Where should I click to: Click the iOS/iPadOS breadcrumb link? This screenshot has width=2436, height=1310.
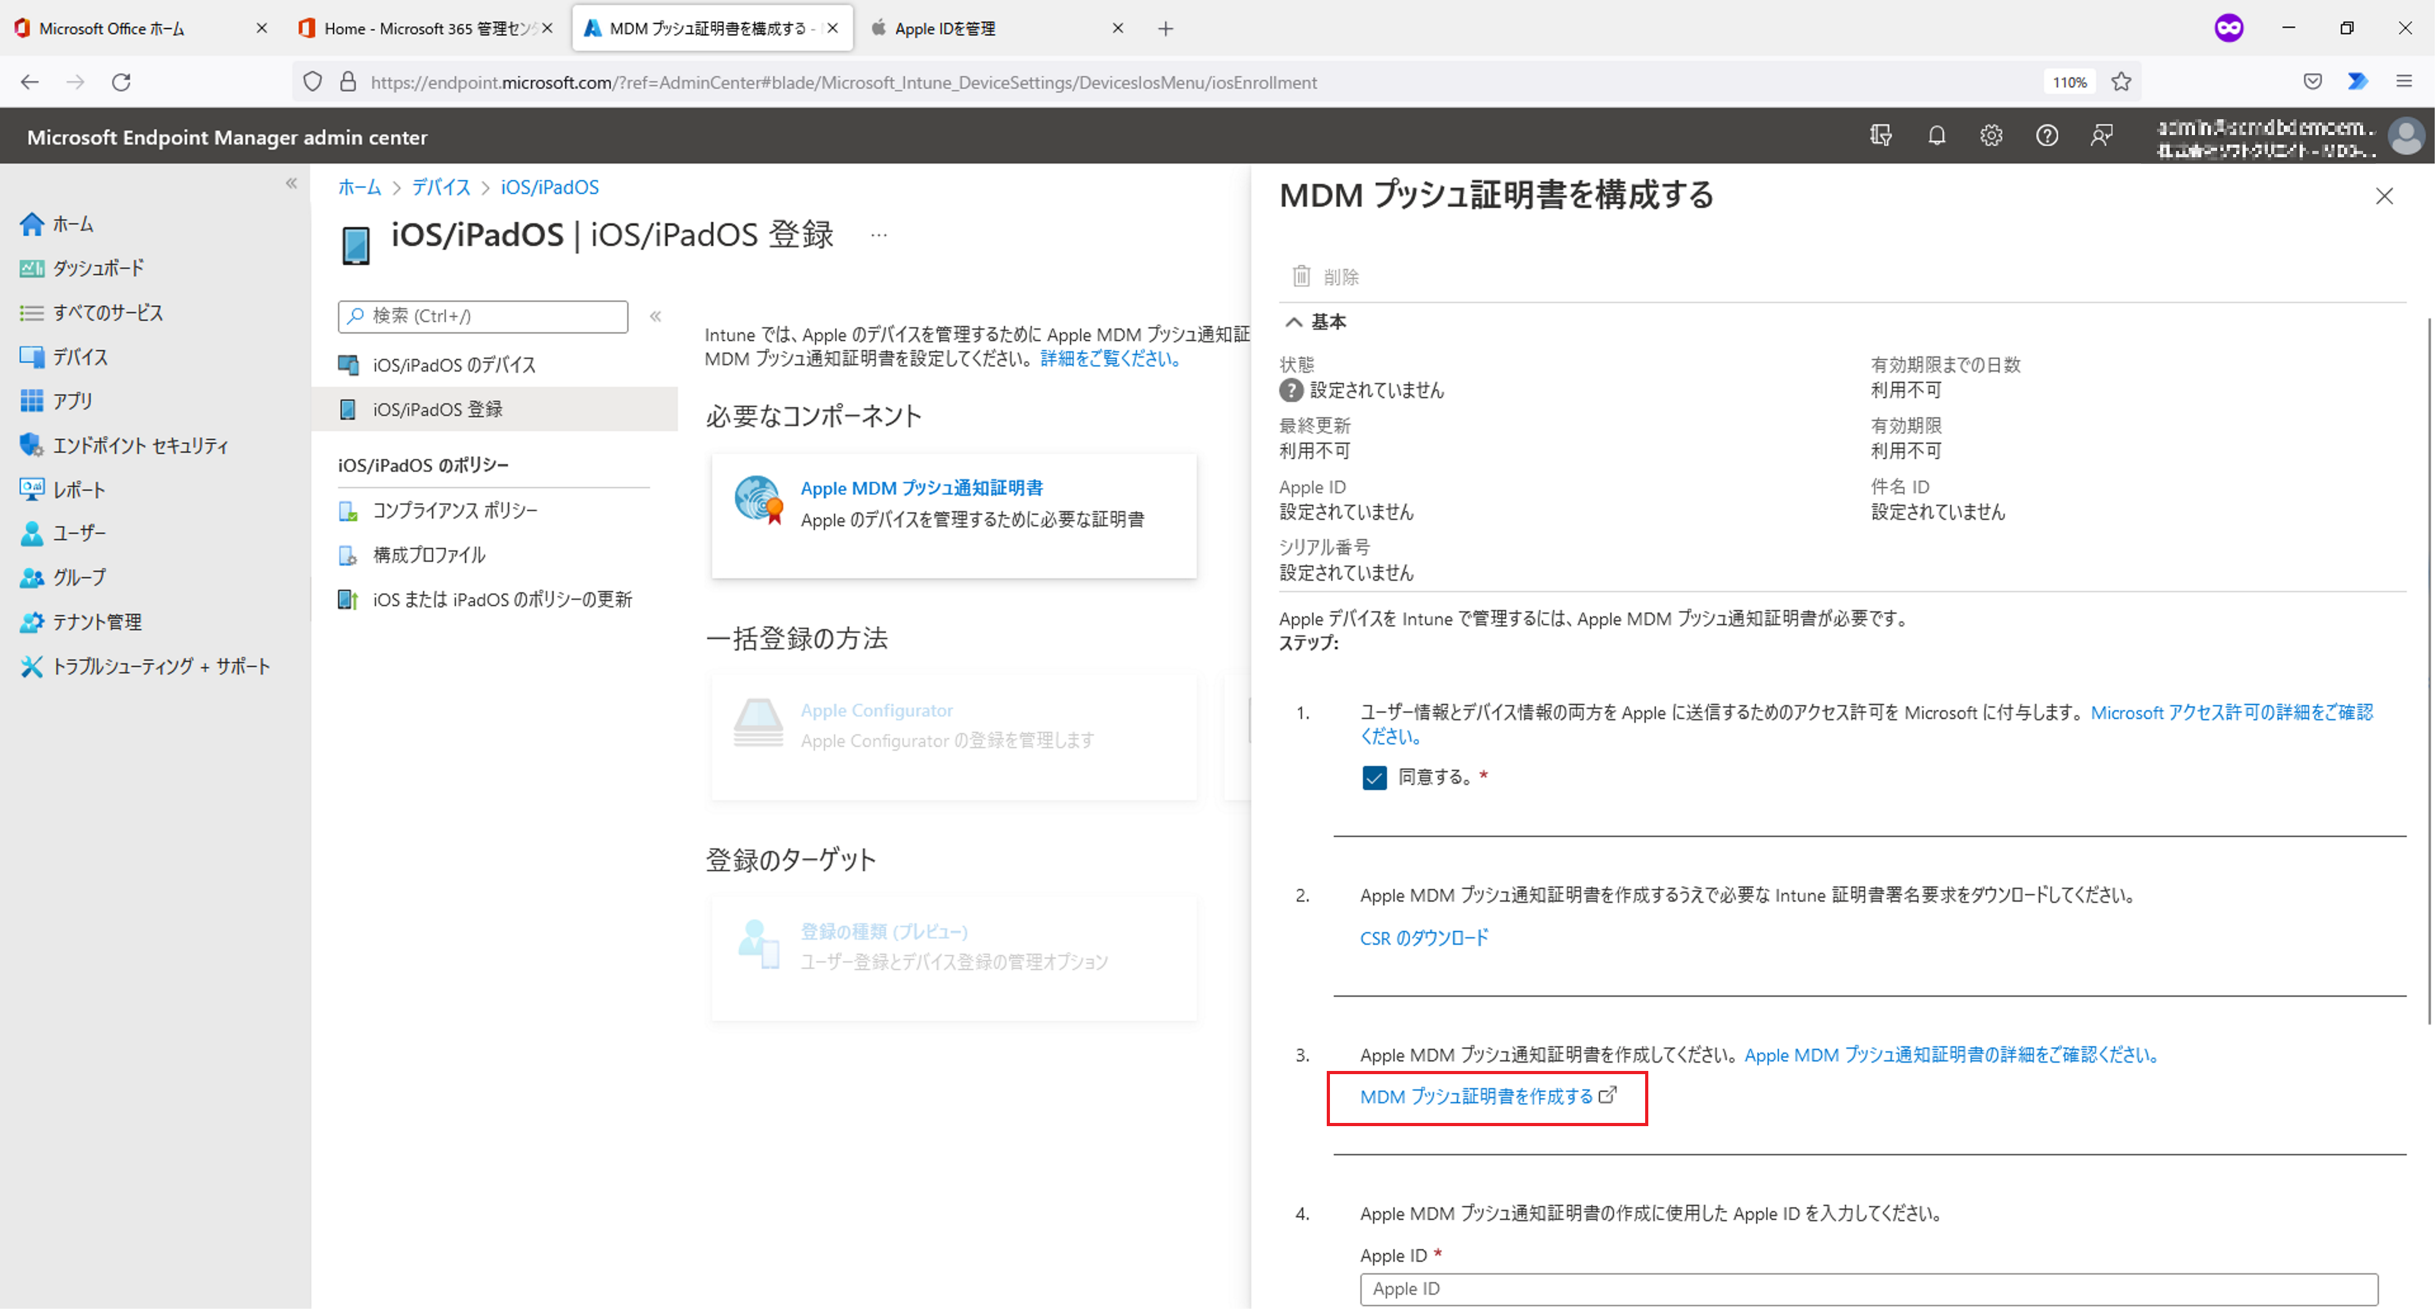click(549, 187)
